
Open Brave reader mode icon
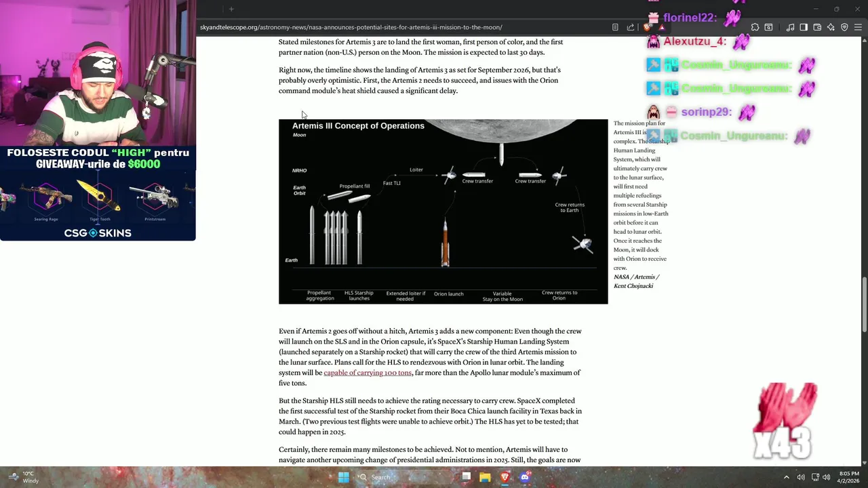point(615,27)
